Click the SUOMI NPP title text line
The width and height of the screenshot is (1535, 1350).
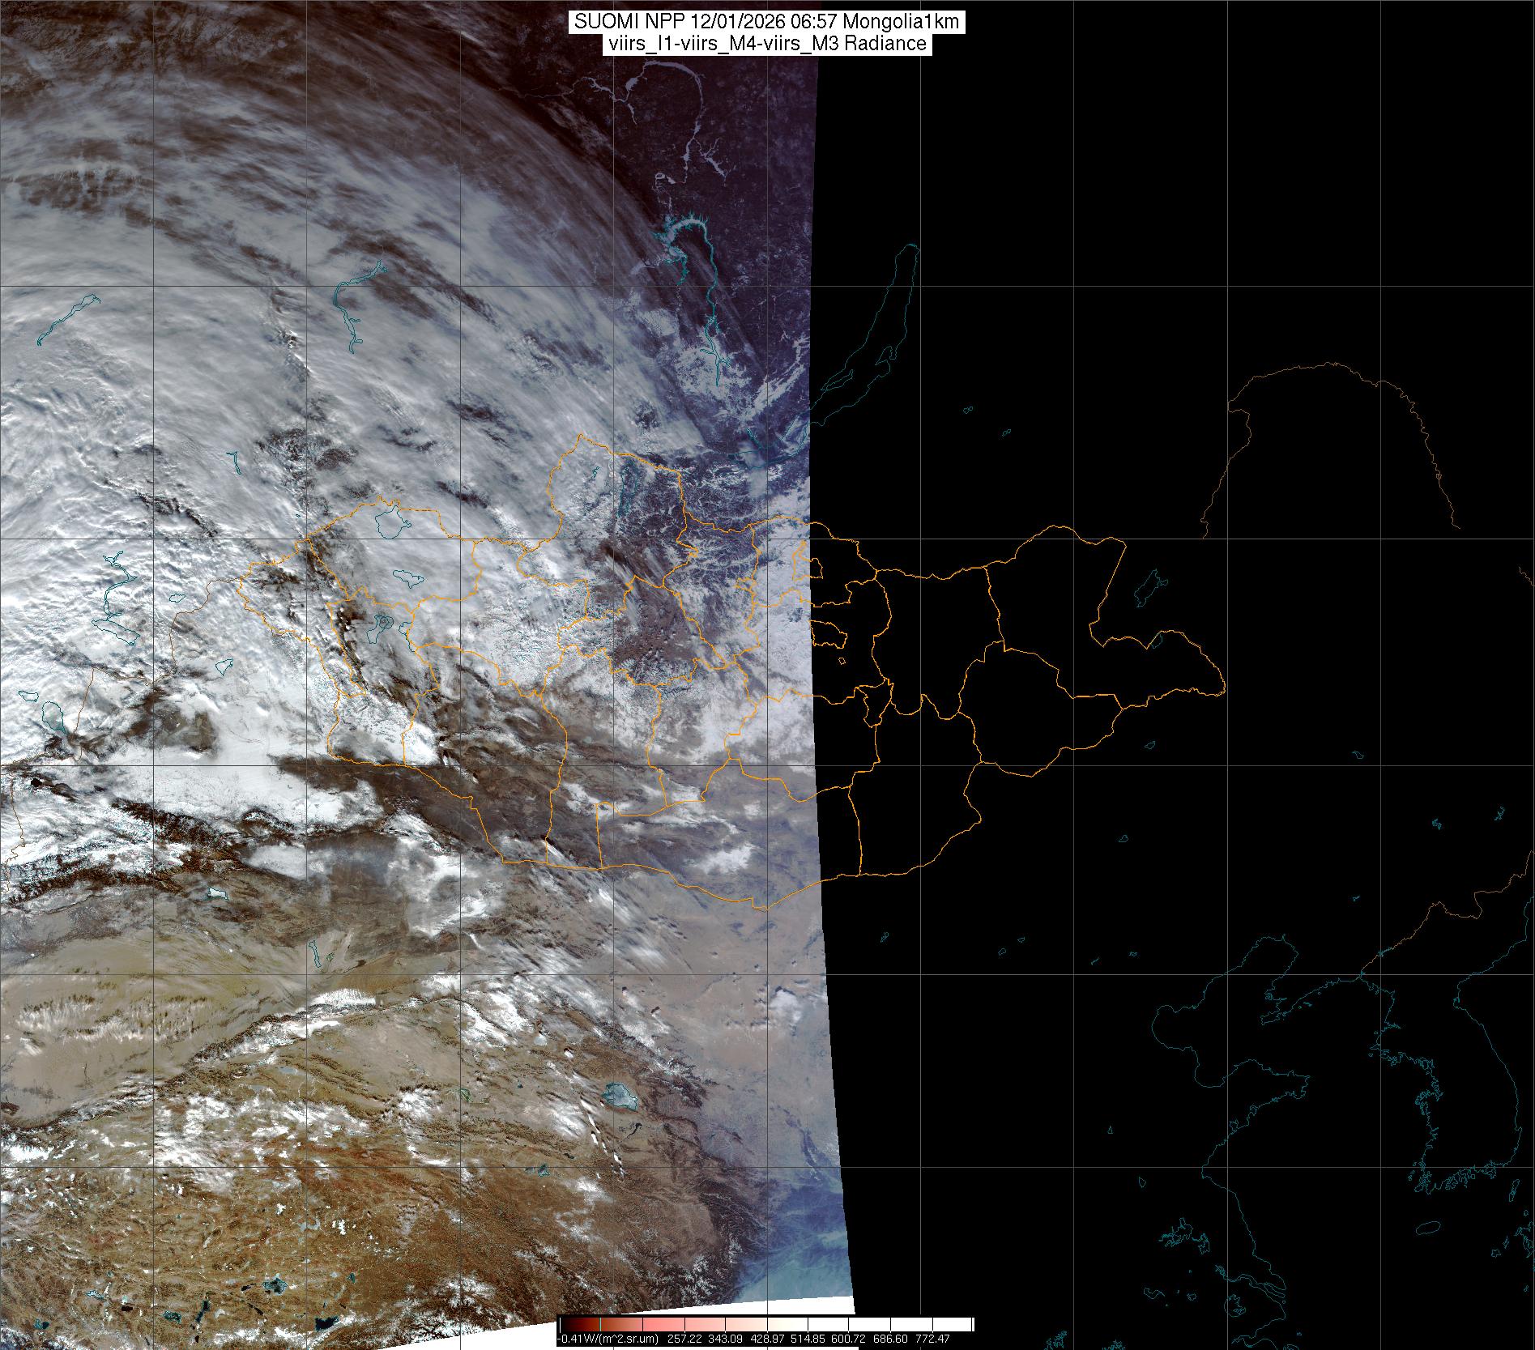coord(767,22)
